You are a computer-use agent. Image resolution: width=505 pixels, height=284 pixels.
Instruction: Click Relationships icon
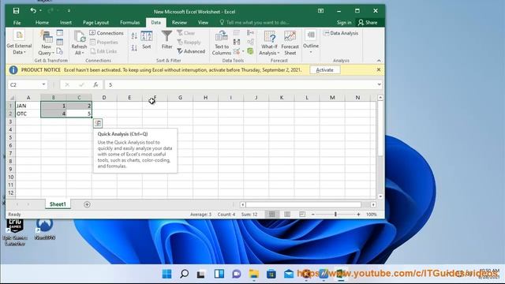(250, 42)
